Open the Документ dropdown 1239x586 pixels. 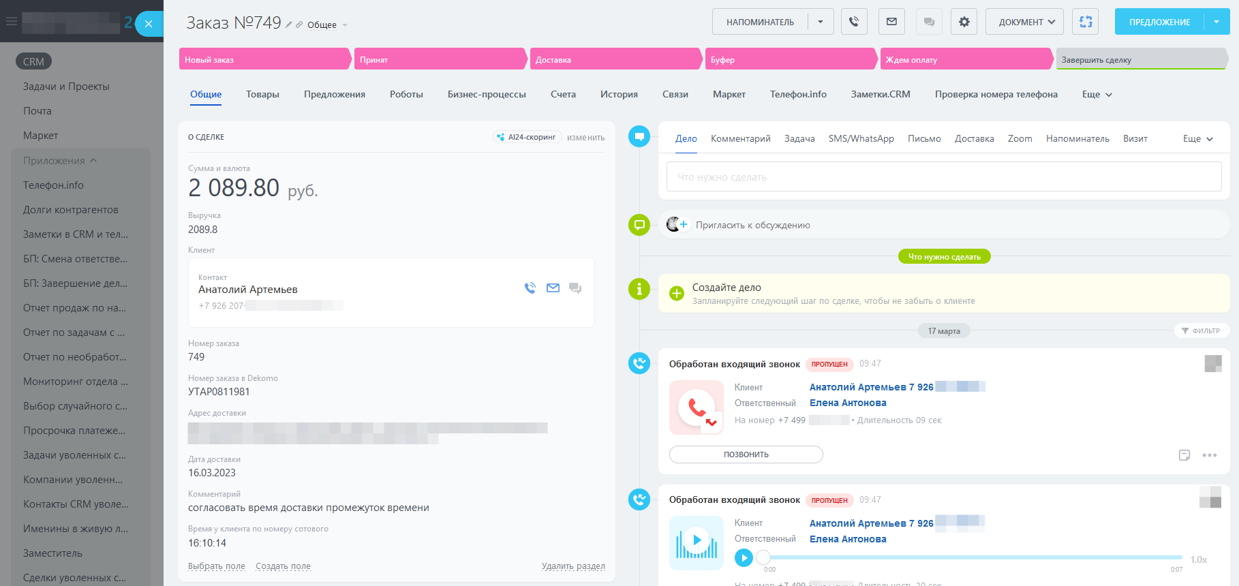(x=1024, y=22)
